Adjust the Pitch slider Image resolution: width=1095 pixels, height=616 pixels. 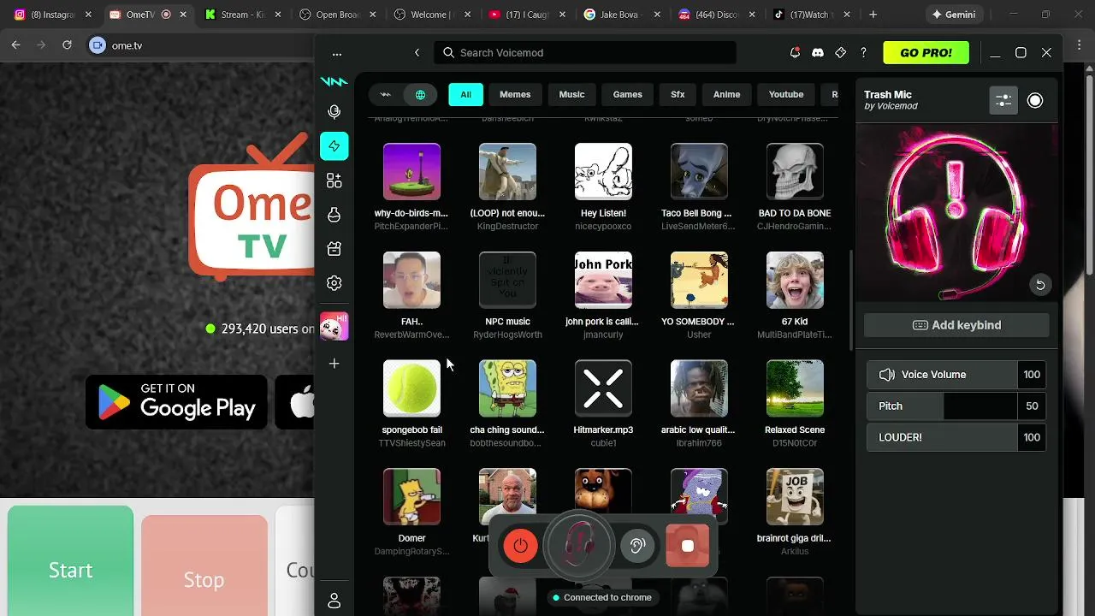[x=956, y=406]
